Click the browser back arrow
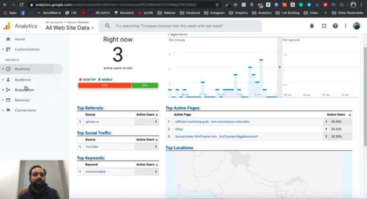Image resolution: width=367 pixels, height=199 pixels. [x=5, y=5]
